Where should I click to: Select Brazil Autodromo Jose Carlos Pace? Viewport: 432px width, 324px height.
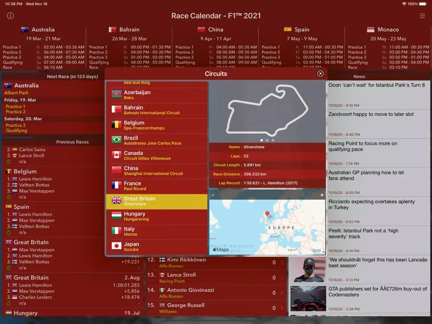point(157,140)
